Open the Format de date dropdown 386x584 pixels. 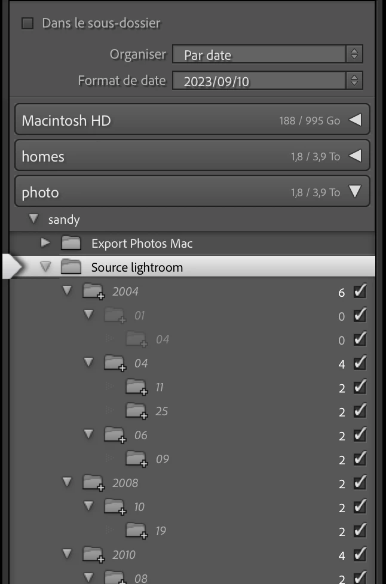[267, 80]
